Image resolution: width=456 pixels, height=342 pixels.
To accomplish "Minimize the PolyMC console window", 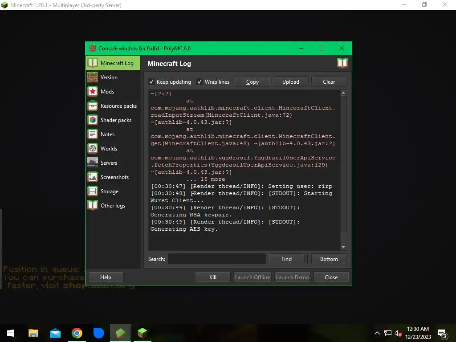I will tap(301, 48).
